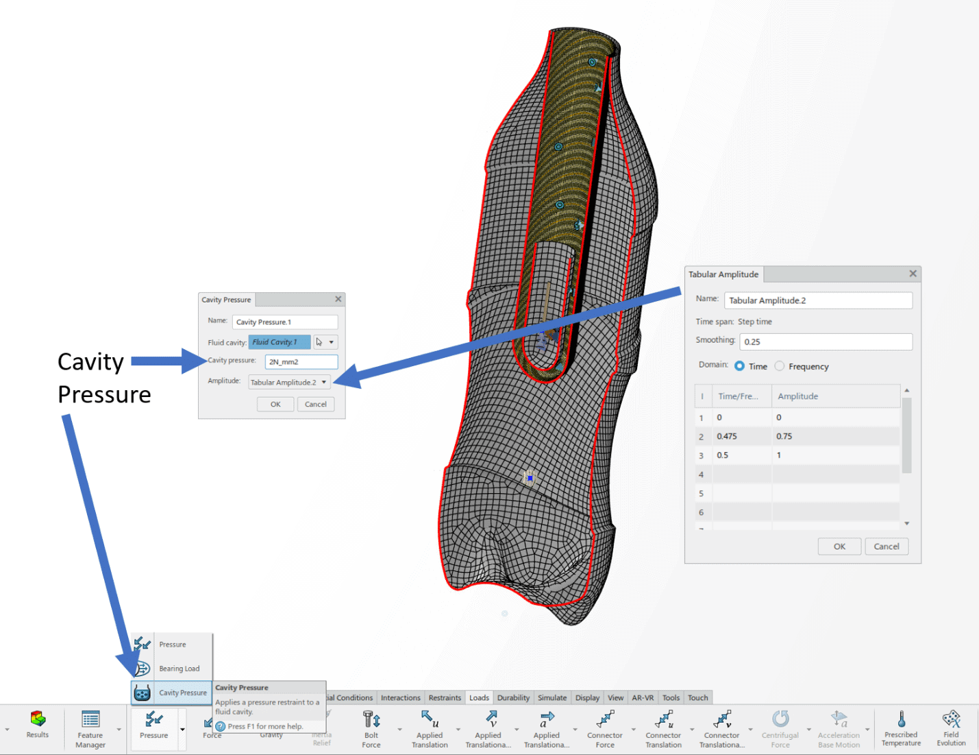Click the Cavity pressure value field
Screen dimensions: 979x755
(301, 362)
